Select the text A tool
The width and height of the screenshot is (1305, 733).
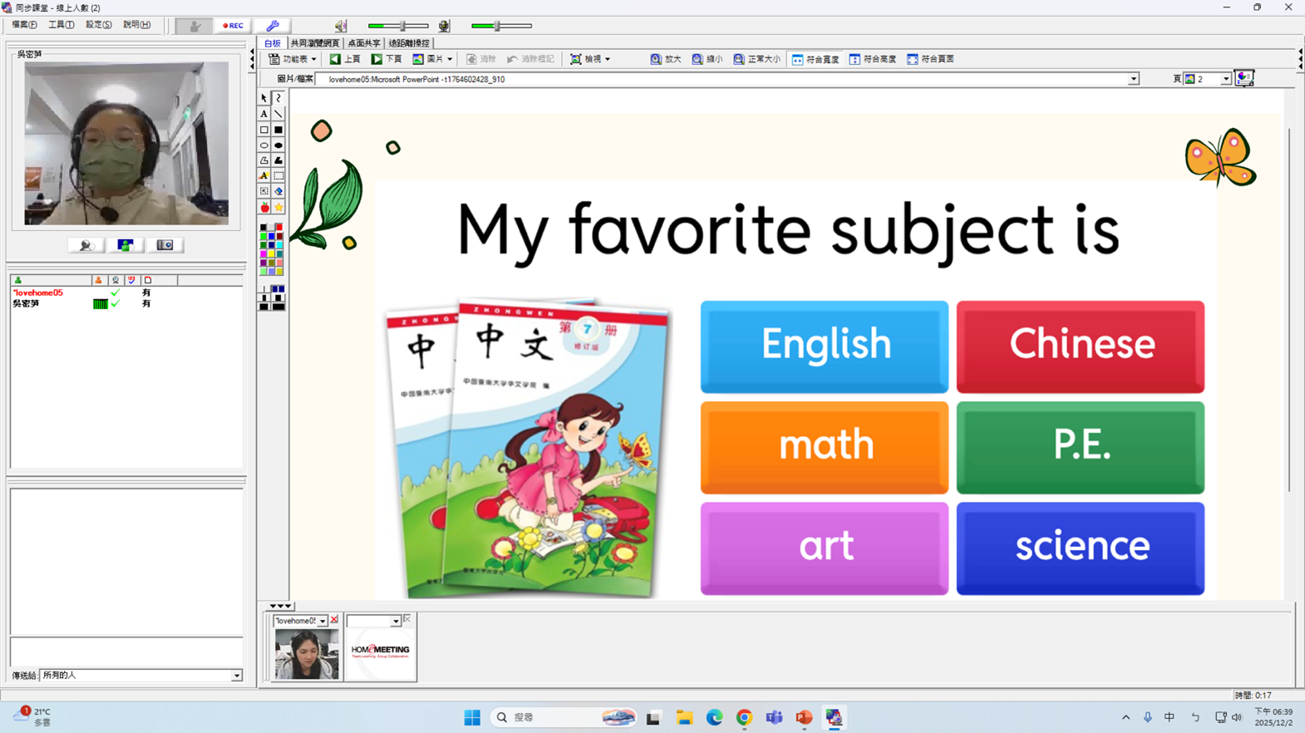point(264,114)
